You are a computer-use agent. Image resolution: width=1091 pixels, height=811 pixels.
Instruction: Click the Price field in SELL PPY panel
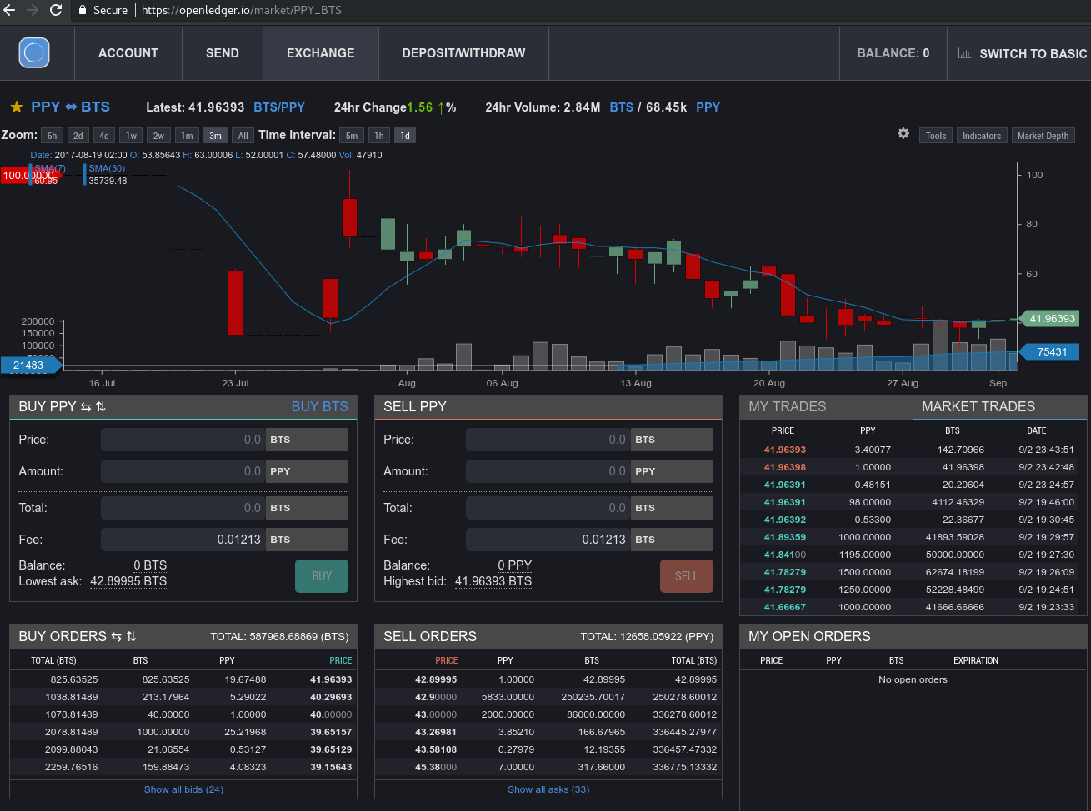(x=548, y=440)
